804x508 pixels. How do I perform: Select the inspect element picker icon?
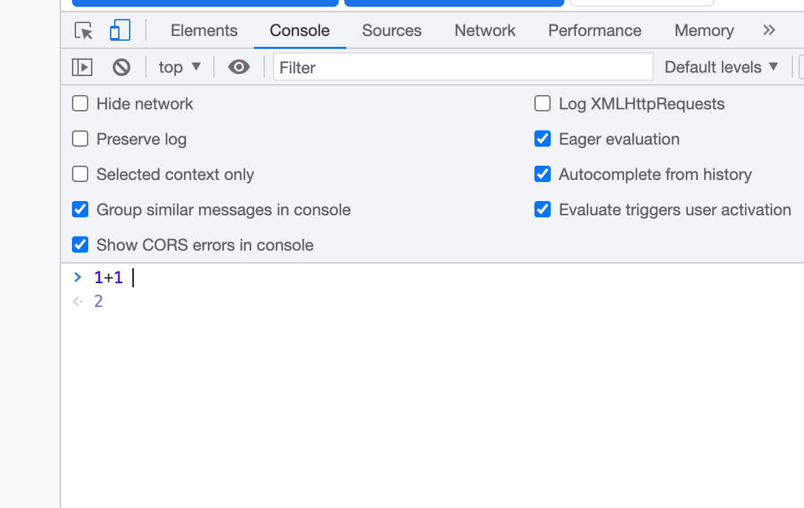click(84, 31)
